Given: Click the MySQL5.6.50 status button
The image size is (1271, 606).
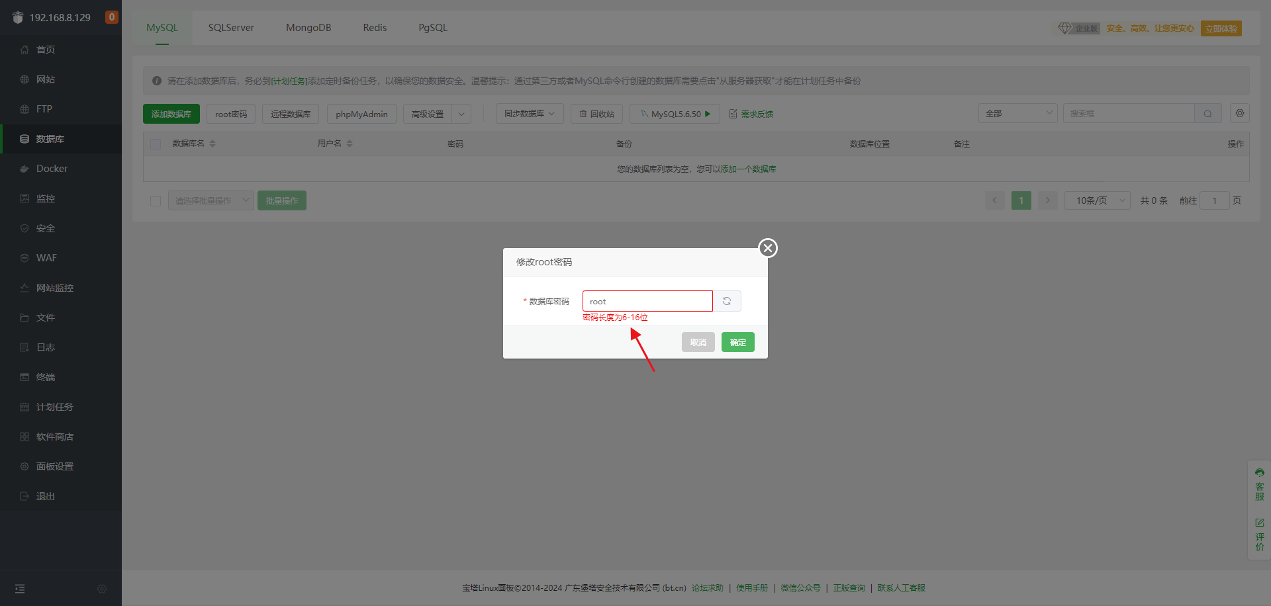Looking at the screenshot, I should coord(675,114).
